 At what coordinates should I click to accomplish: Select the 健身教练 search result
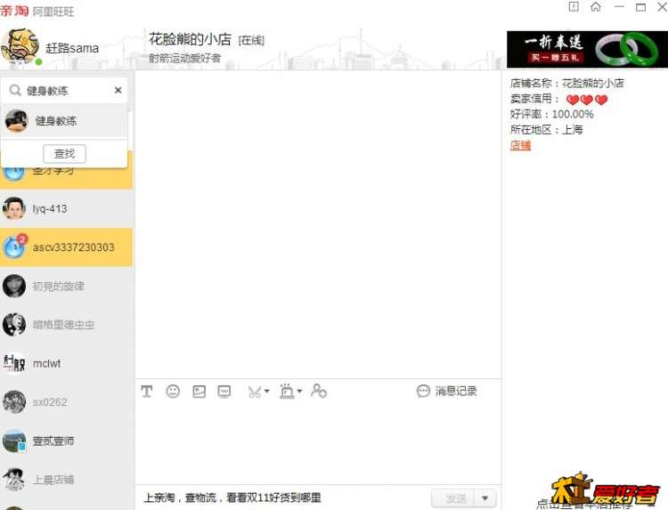64,121
